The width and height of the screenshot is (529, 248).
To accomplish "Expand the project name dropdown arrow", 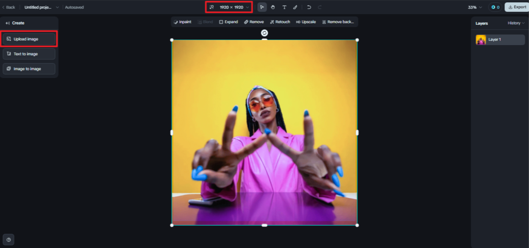I will tap(57, 7).
